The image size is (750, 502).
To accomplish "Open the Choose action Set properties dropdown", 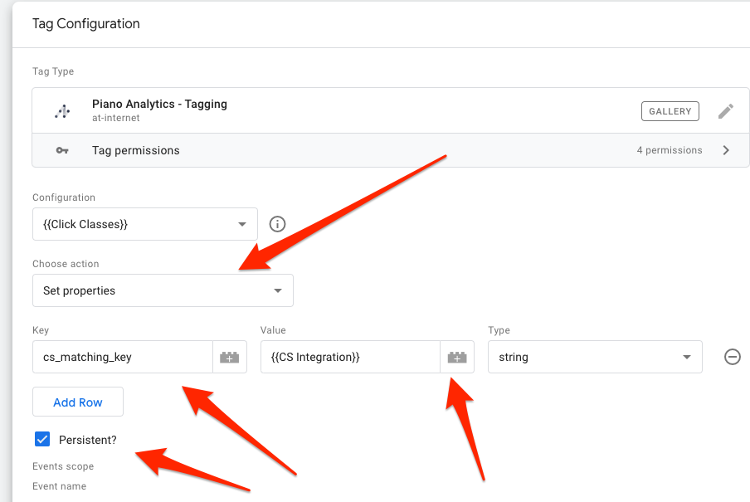I will pos(163,290).
